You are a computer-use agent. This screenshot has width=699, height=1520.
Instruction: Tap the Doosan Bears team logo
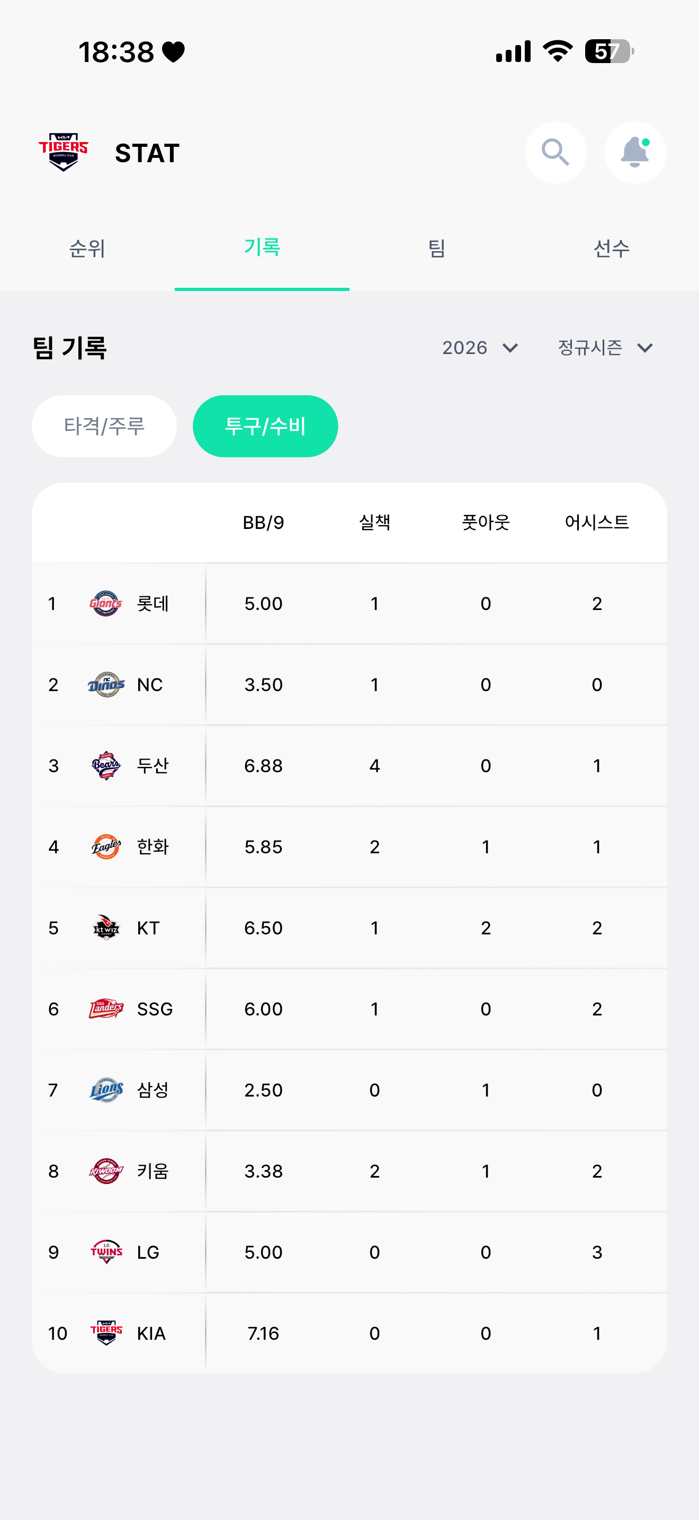[x=106, y=766]
